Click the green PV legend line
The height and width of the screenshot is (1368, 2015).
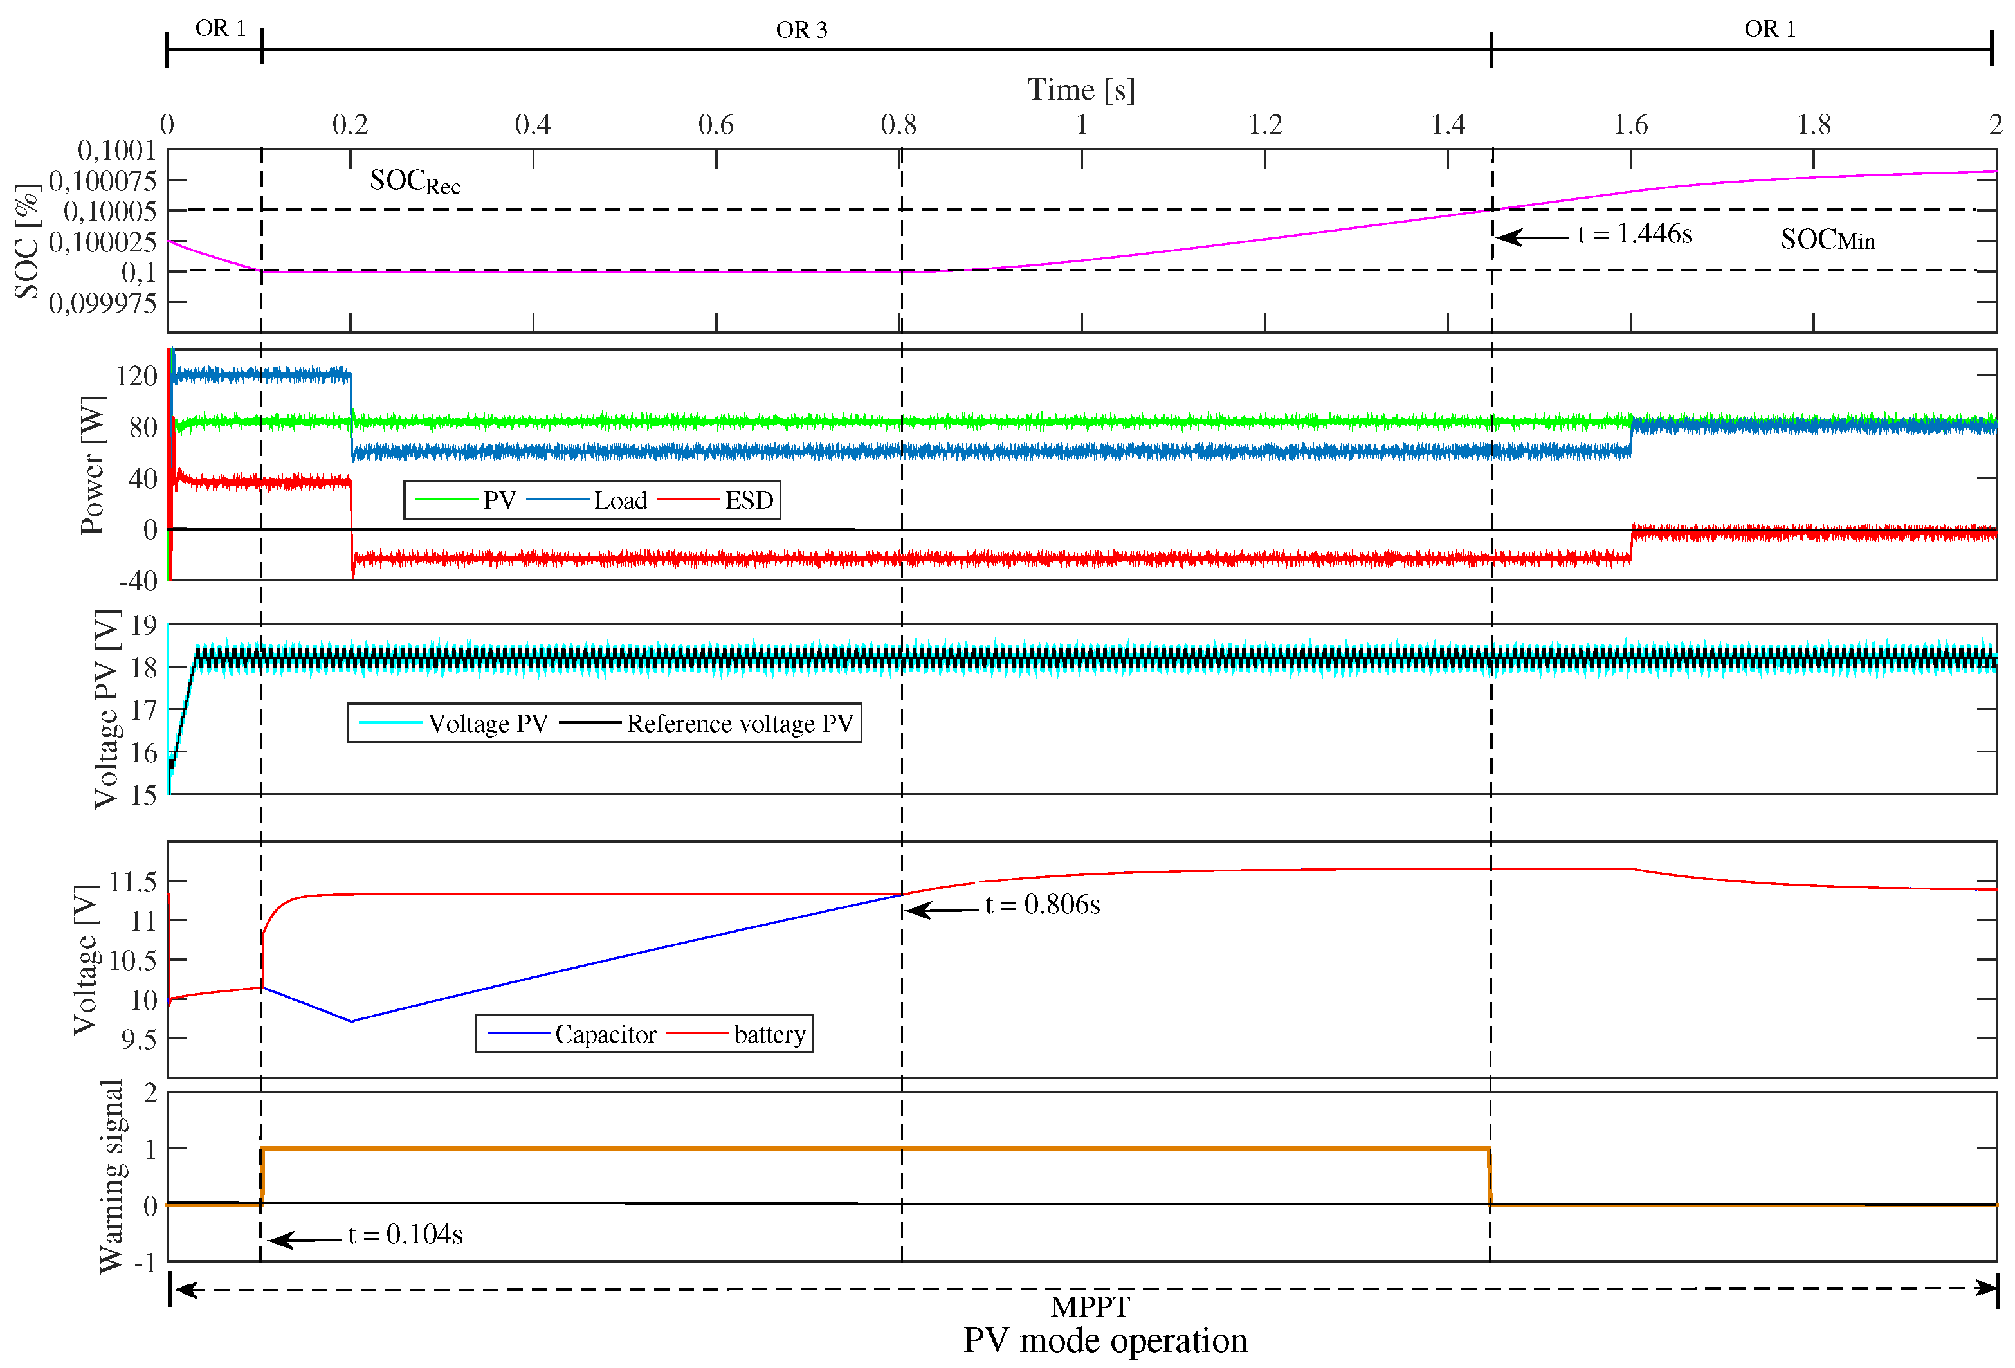pyautogui.click(x=446, y=500)
